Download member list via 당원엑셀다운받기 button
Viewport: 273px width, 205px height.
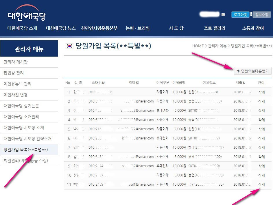point(252,71)
